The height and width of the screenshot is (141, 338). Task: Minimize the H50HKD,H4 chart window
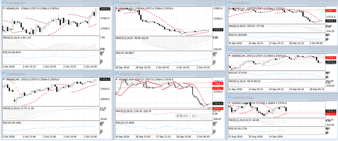tap(313, 50)
